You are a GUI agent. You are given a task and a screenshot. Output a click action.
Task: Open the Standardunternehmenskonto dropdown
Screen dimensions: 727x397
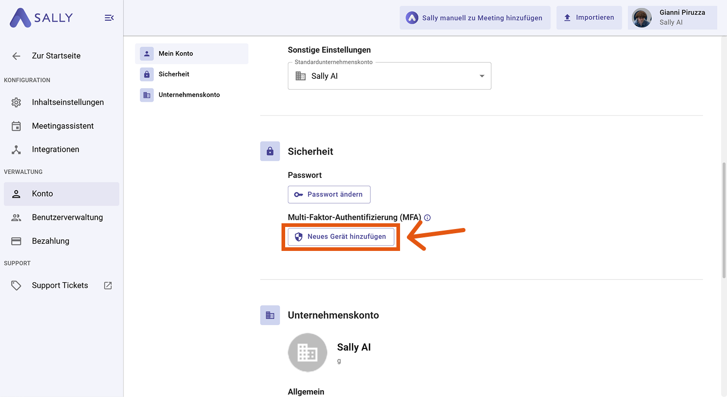[482, 76]
